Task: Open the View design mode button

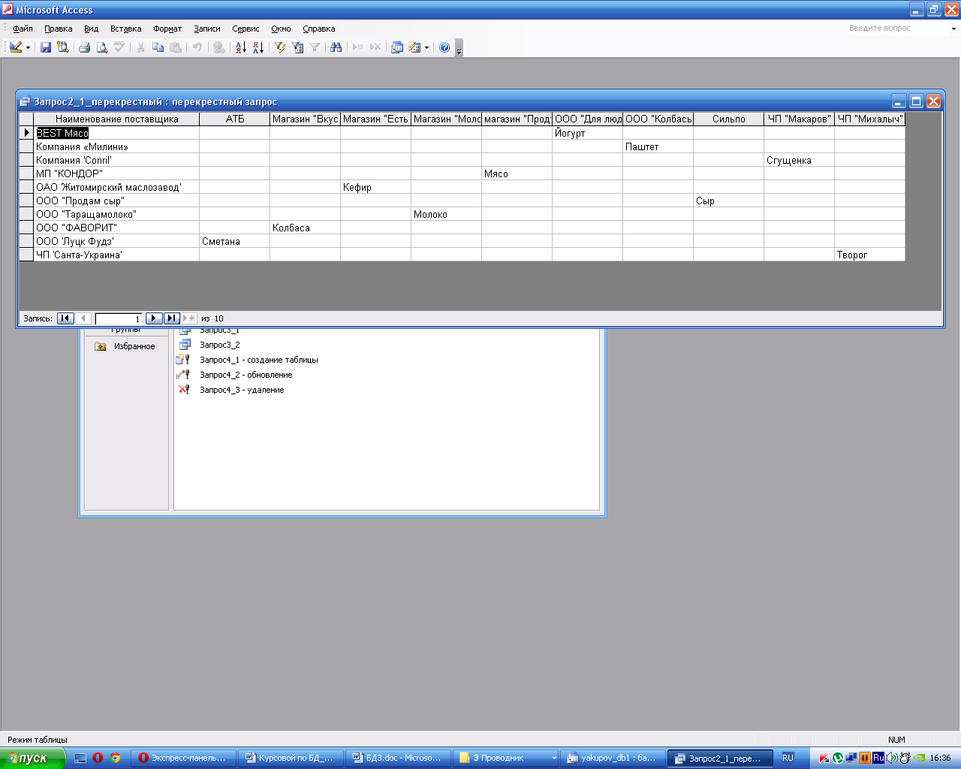Action: coord(16,47)
